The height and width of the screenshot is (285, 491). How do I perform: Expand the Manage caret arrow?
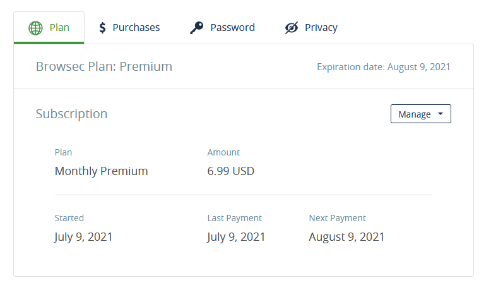pos(441,114)
